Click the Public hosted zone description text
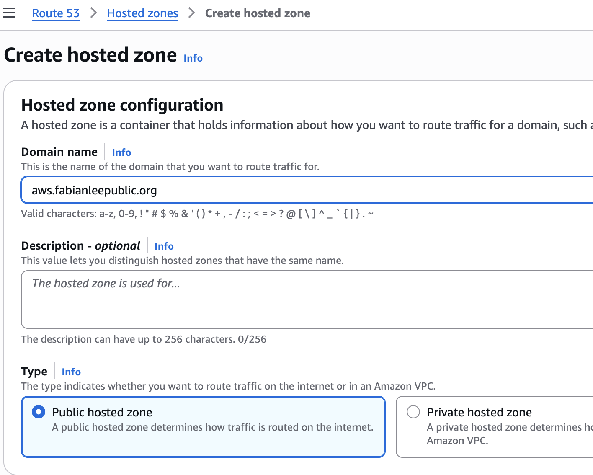Screen dimensions: 593x475 (x=212, y=427)
